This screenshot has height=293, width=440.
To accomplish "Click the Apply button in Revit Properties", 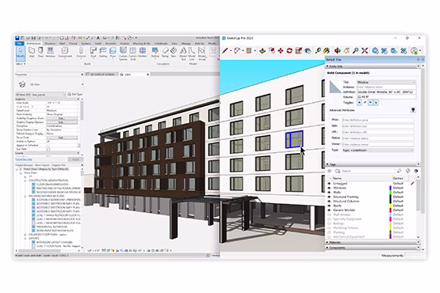I will click(74, 159).
